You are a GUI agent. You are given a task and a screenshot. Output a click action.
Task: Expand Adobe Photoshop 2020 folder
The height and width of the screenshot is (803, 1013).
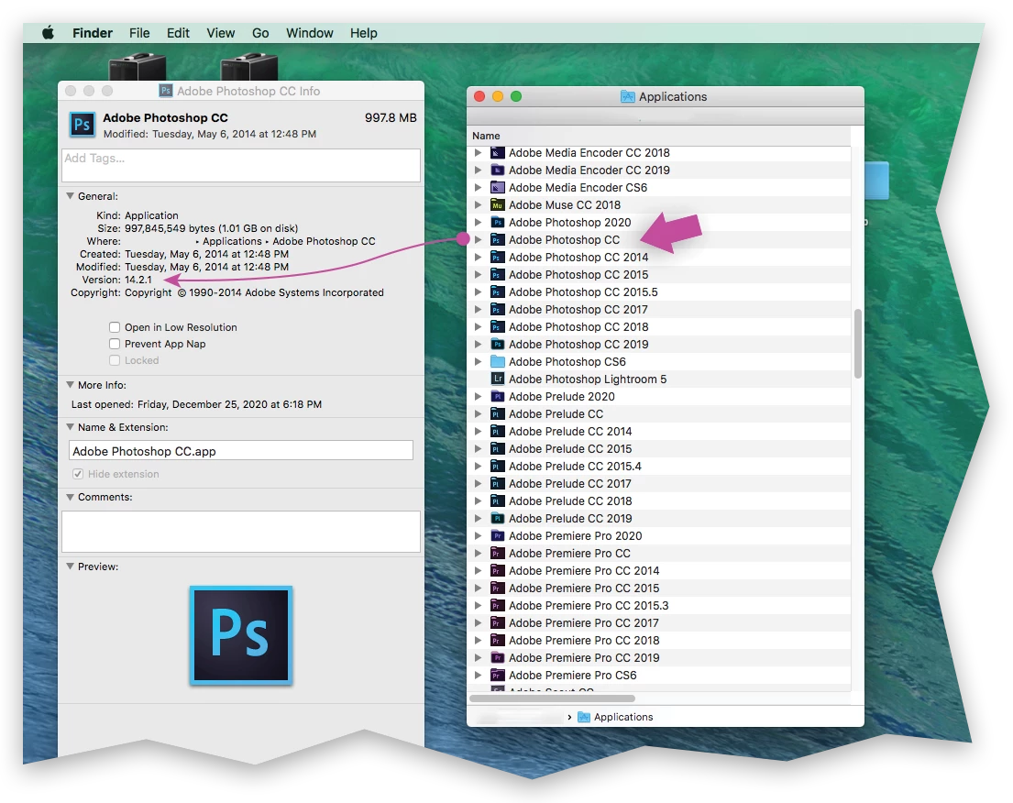478,222
